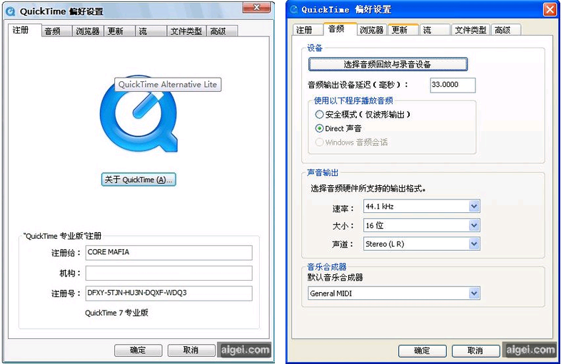
Task: Open the 高级 tab in left window
Action: pos(222,31)
